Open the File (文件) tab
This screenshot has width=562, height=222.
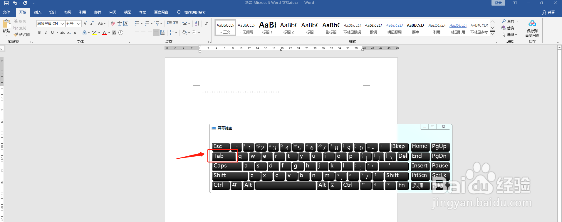6,12
